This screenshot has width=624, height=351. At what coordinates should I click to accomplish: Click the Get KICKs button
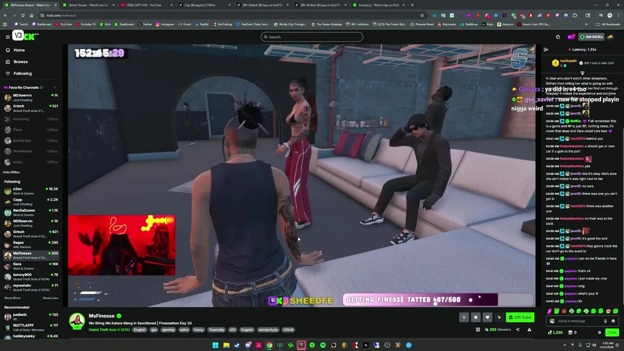click(591, 37)
